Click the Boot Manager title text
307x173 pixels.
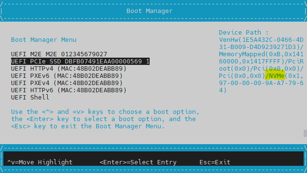pos(149,11)
